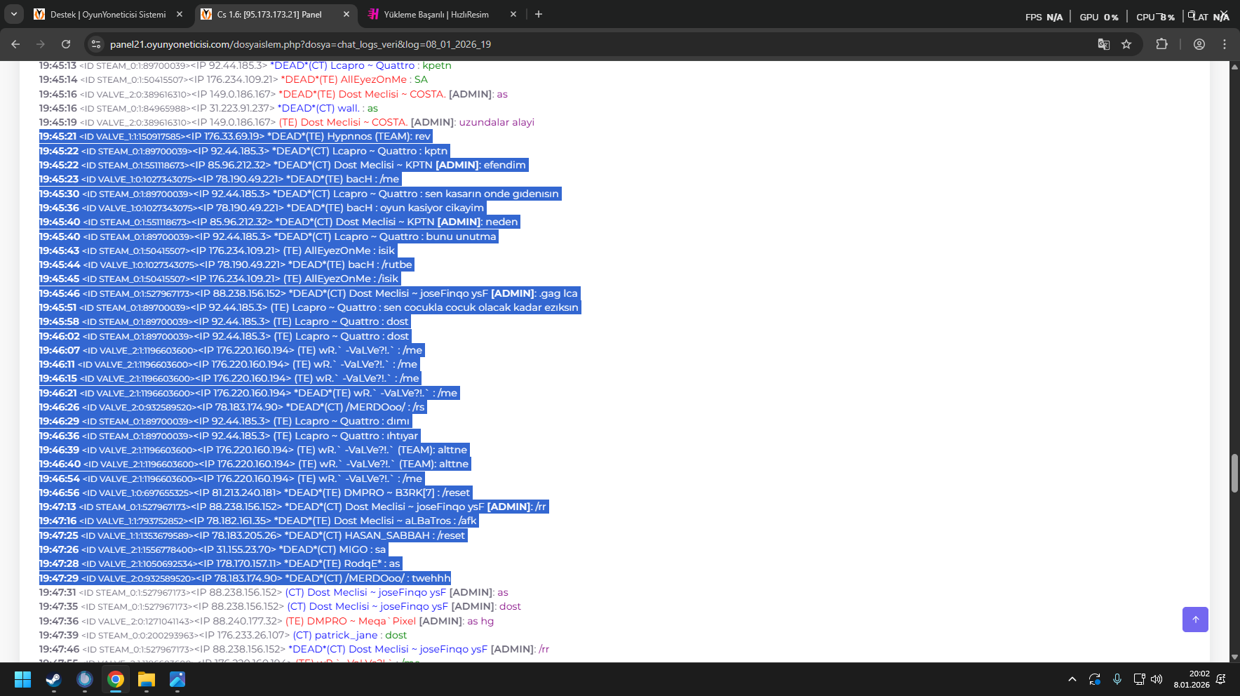This screenshot has height=696, width=1240.
Task: Click log line 19:46:56 B3RK[7] /reset
Action: point(255,493)
